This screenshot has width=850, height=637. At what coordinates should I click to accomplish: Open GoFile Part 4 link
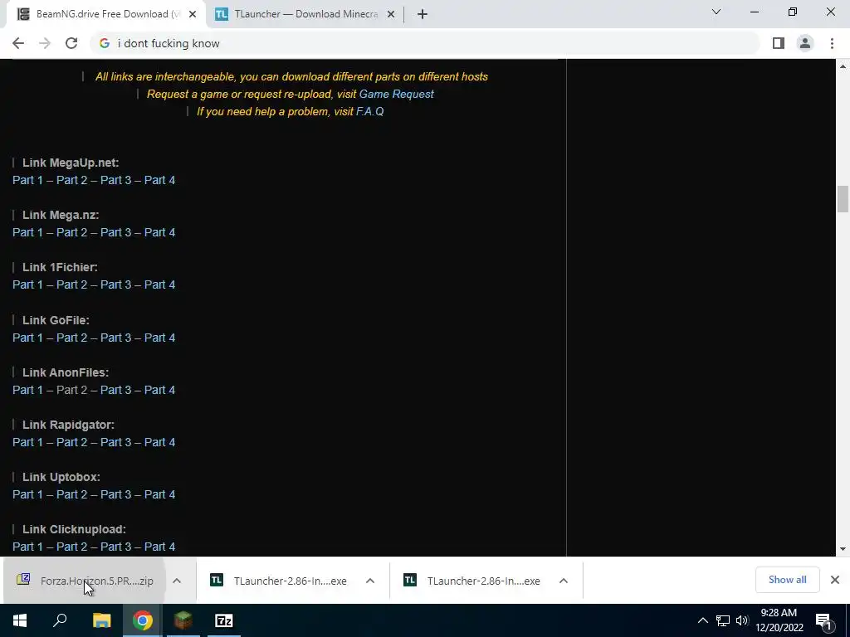pos(159,338)
